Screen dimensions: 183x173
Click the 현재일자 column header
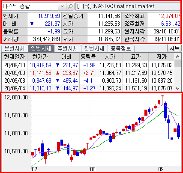click(15, 57)
